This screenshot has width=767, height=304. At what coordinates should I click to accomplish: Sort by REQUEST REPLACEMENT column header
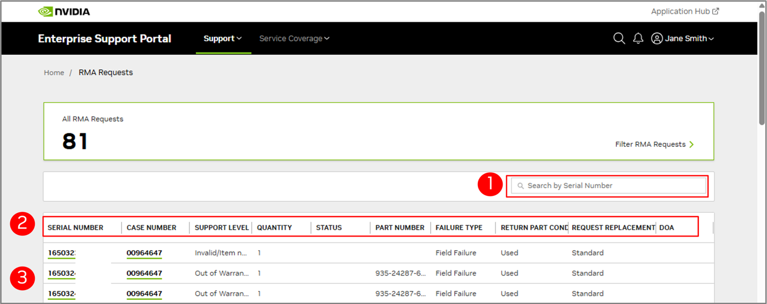[613, 227]
